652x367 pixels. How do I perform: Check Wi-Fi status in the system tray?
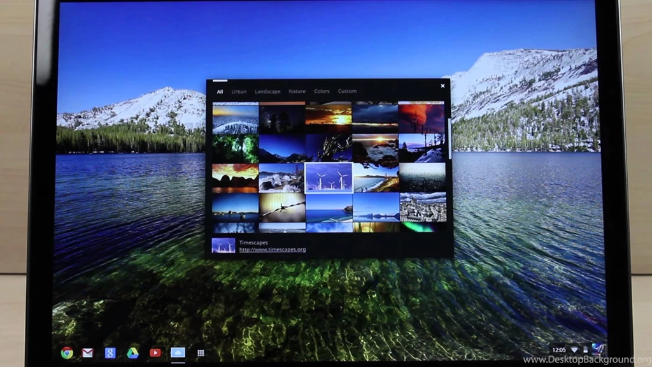575,349
